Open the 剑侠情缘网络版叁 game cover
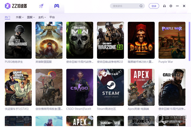 49,87
